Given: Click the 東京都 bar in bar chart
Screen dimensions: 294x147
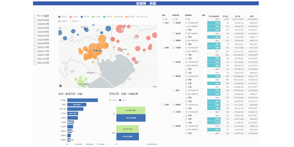Looking at the screenshot, I should point(82,100).
